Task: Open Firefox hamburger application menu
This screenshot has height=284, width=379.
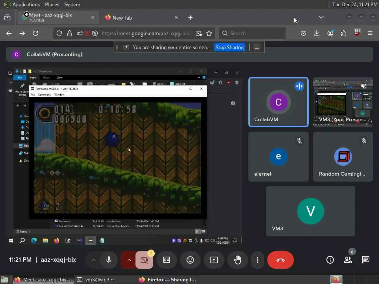Action: [370, 33]
